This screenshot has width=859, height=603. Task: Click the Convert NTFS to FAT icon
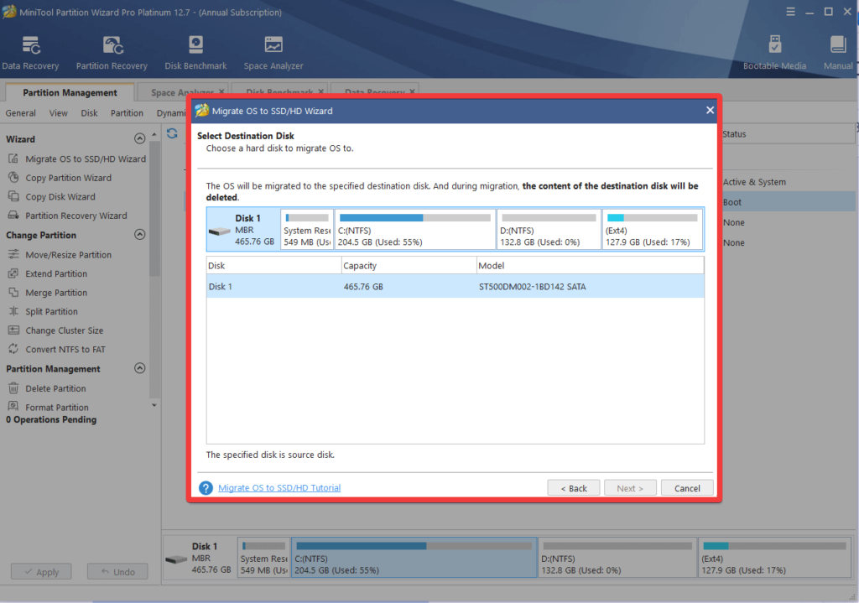(13, 349)
